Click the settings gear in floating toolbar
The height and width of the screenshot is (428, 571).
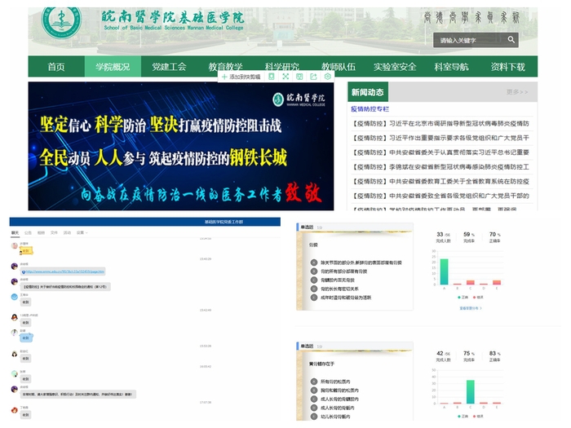[x=328, y=77]
